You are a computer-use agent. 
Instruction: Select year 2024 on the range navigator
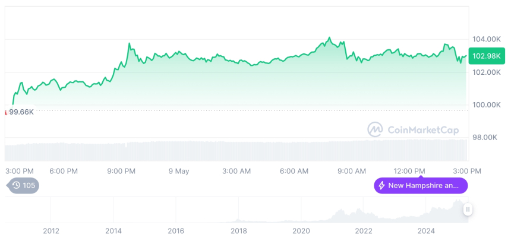tap(426, 231)
